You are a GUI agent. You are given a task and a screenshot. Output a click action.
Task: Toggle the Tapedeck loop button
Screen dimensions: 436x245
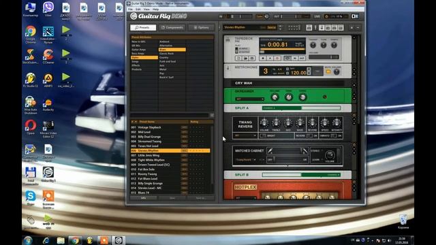[287, 59]
